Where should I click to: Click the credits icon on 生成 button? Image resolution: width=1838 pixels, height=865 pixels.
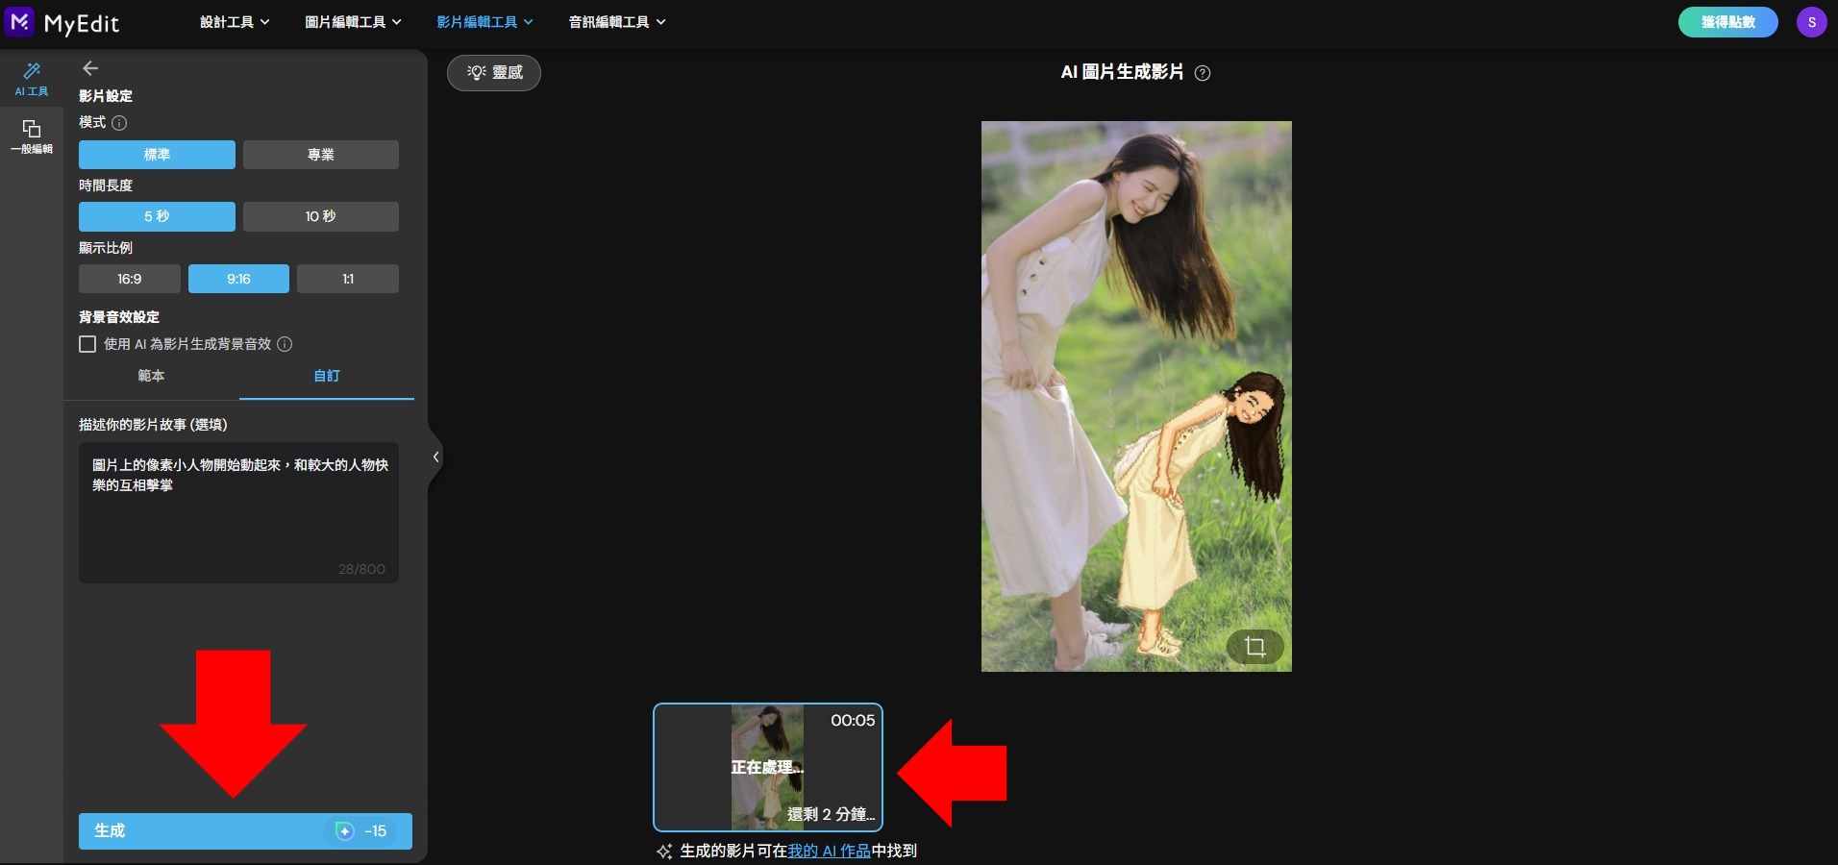tap(344, 831)
